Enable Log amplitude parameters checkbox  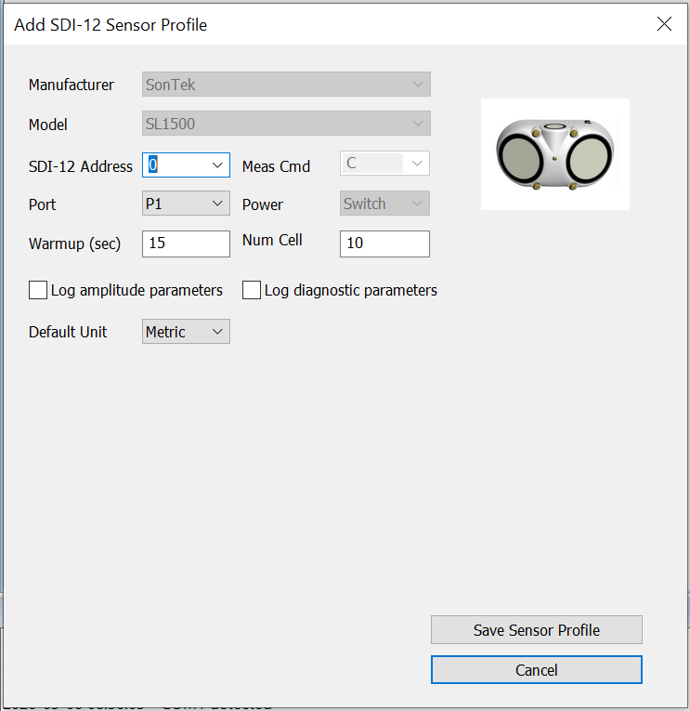coord(38,290)
